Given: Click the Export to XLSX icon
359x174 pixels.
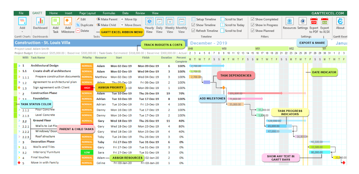Looking at the screenshot, I should 325,21.
